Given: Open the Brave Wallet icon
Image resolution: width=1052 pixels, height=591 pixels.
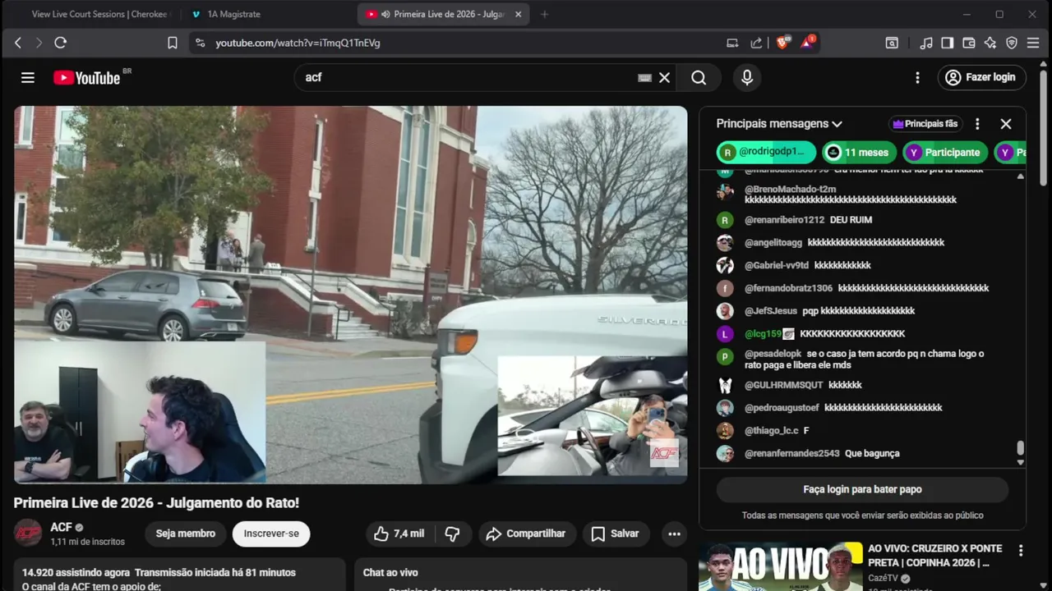Looking at the screenshot, I should pos(969,43).
